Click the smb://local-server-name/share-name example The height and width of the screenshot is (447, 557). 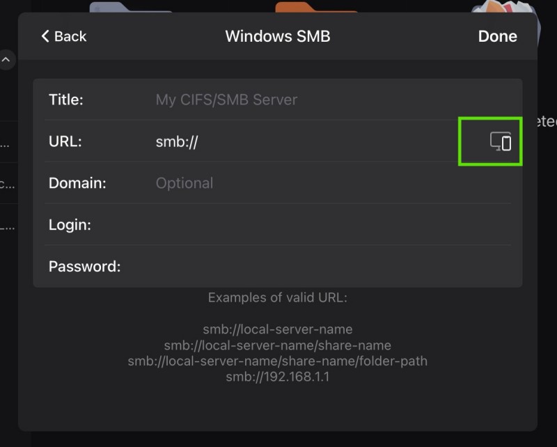(x=277, y=345)
